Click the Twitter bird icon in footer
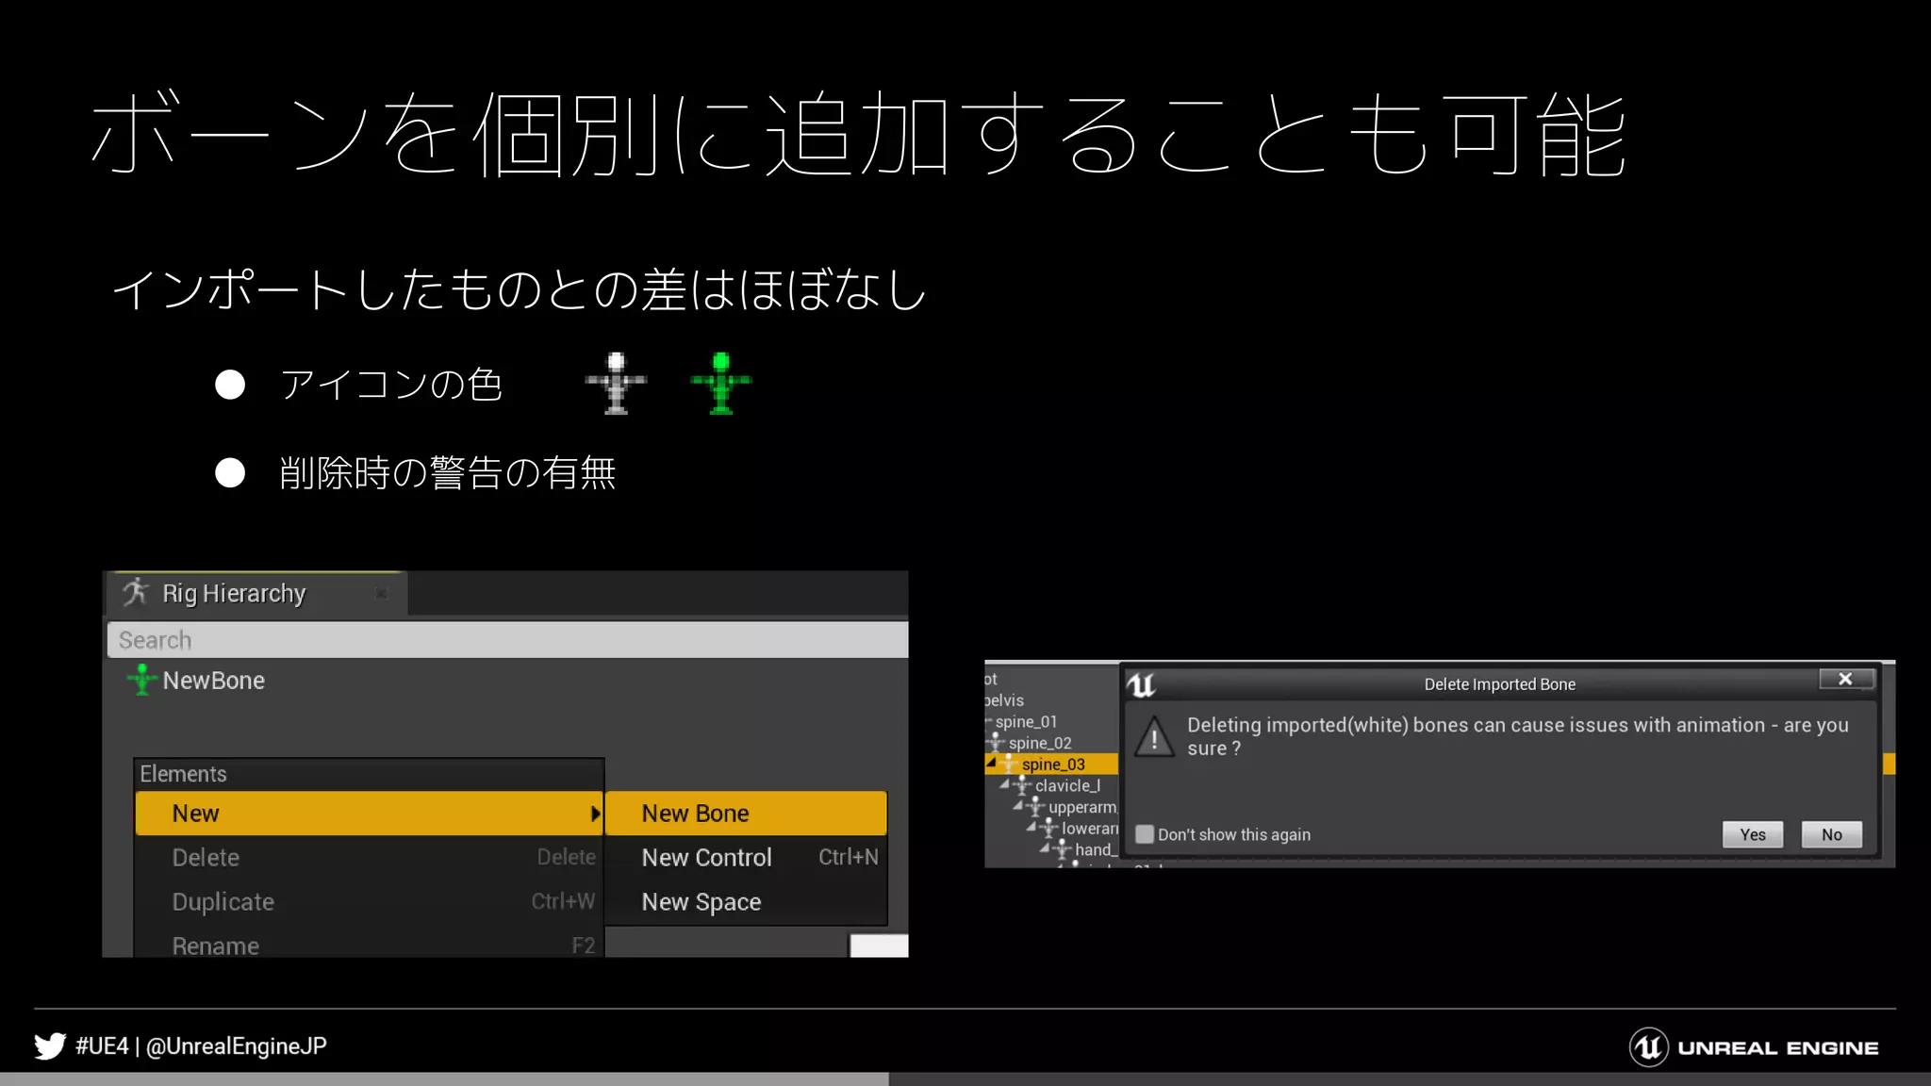The height and width of the screenshot is (1086, 1931). pos(50,1045)
